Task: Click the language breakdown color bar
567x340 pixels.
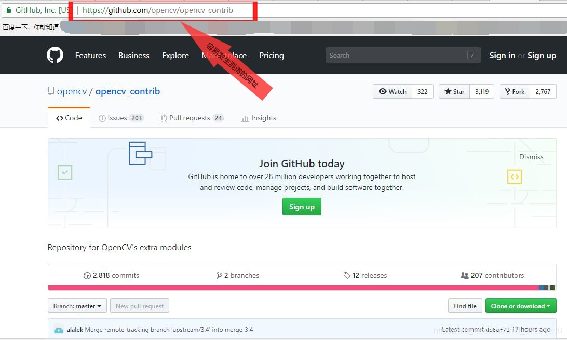Action: tap(302, 288)
